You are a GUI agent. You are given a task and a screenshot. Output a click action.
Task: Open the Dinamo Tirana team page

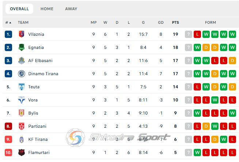tap(43, 74)
